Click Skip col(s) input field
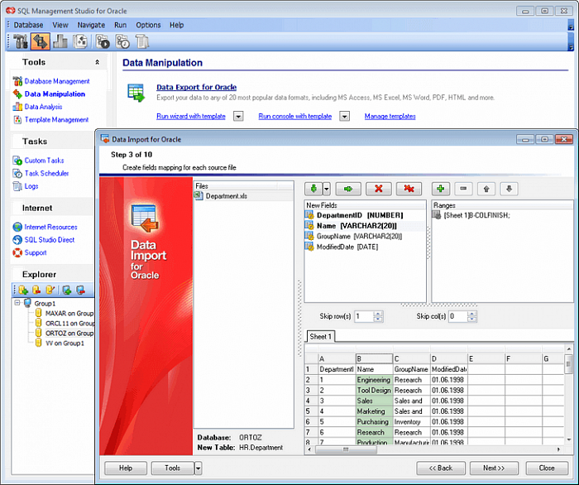This screenshot has height=485, width=579. coord(458,316)
